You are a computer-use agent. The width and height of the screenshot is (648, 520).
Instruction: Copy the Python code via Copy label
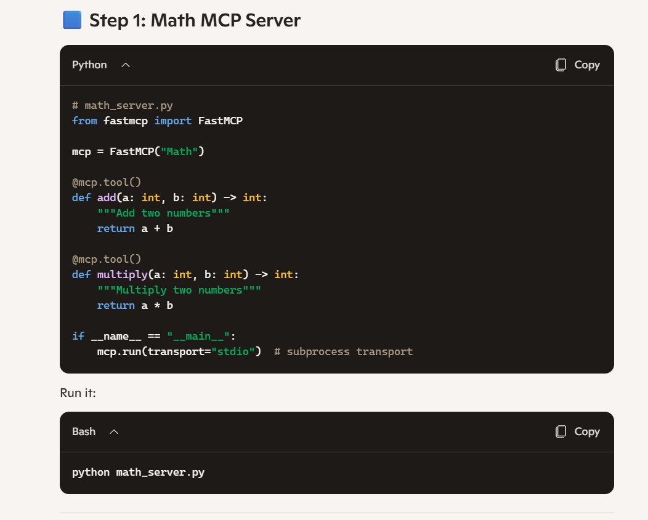point(587,65)
